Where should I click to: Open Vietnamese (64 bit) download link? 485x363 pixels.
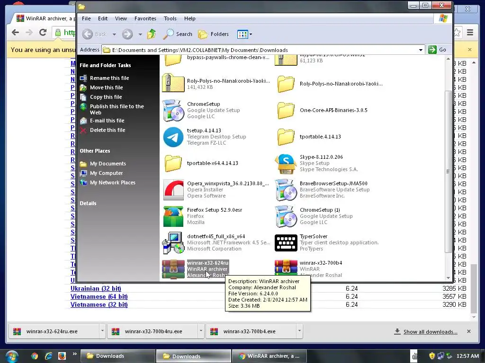point(99,297)
